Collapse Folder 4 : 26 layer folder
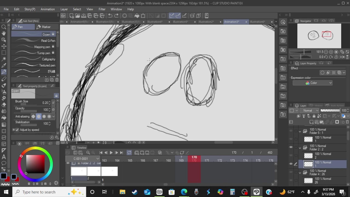This screenshot has height=197, width=350. [300, 173]
